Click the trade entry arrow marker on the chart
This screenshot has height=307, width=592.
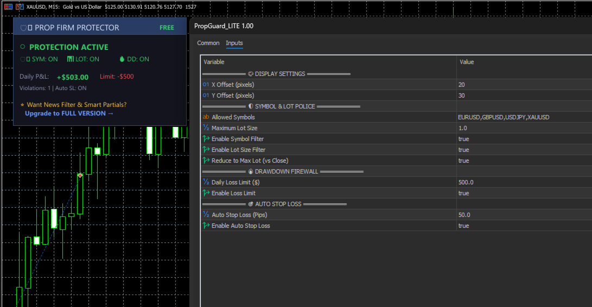coord(80,176)
